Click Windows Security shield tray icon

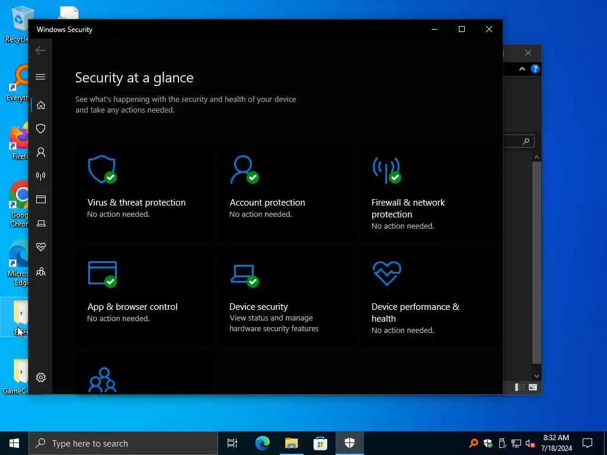pos(488,443)
